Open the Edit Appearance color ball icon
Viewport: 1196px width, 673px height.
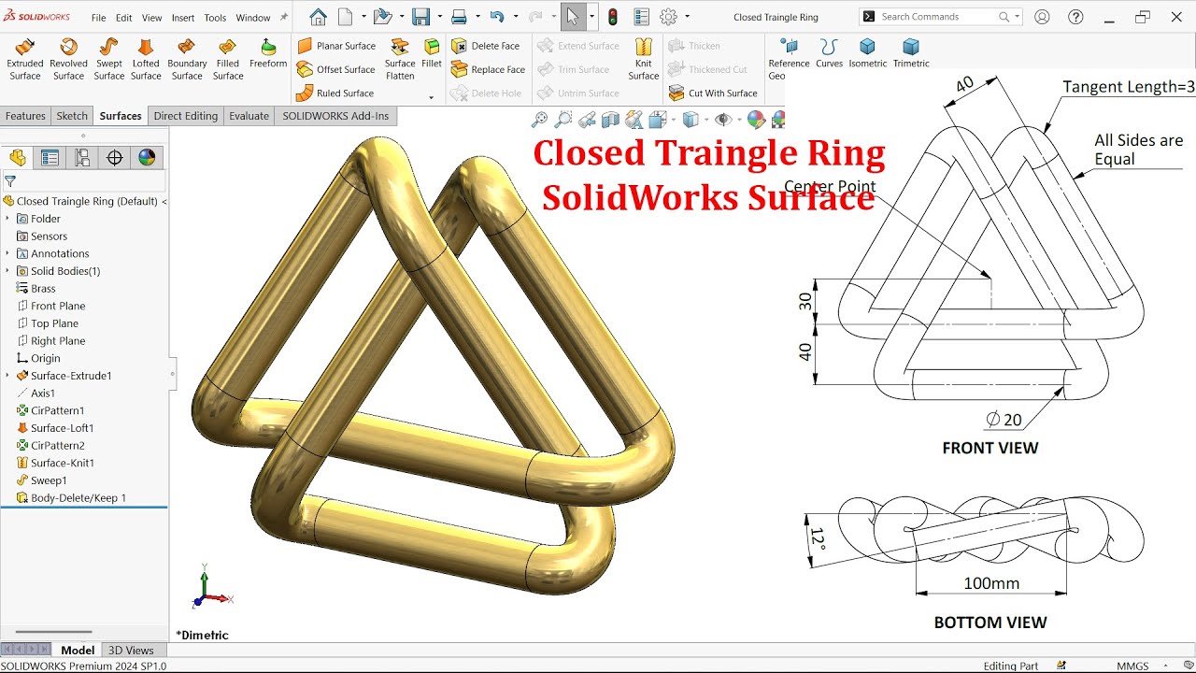(756, 119)
